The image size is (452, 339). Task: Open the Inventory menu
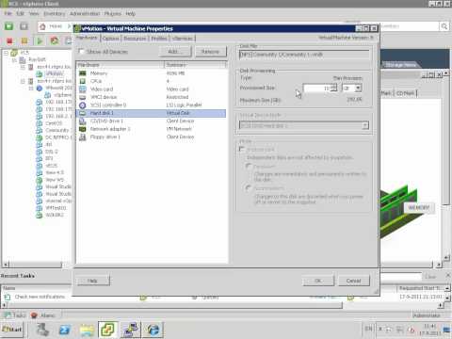click(55, 14)
